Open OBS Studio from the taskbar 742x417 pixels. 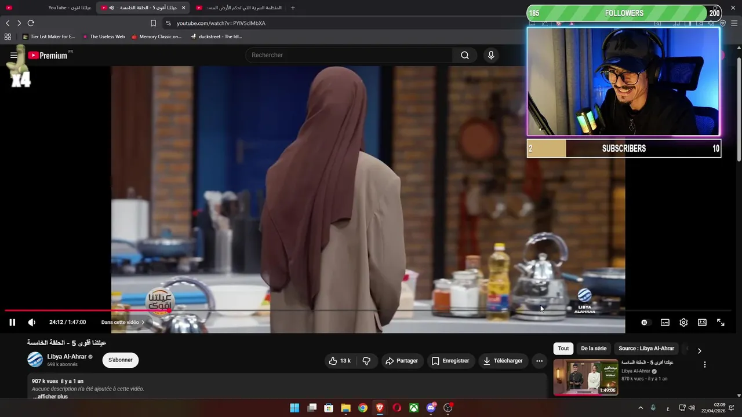(x=448, y=408)
